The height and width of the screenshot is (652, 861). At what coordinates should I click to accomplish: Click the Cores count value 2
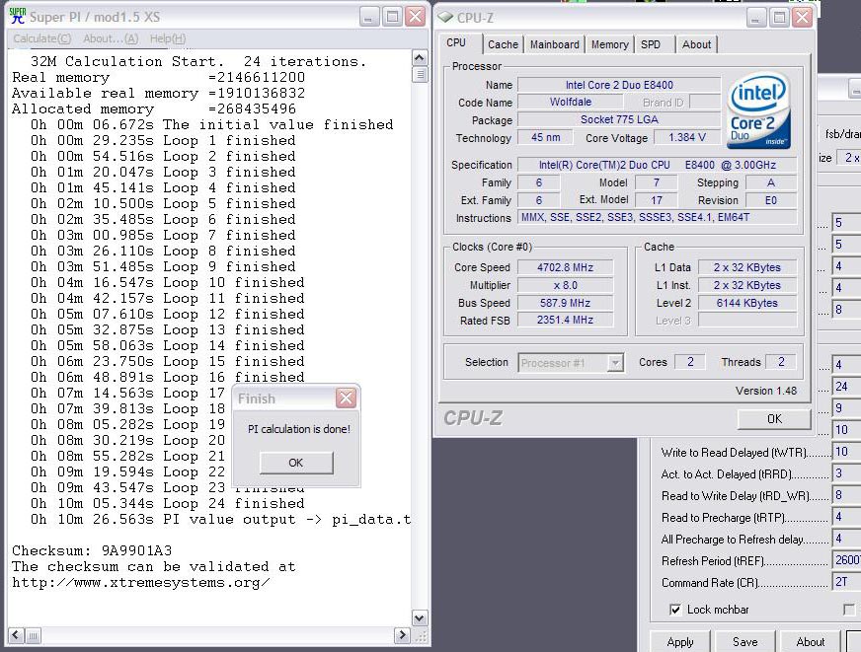(x=690, y=362)
